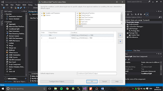Open Task View on taskbar
163x91 pixels.
(x=50, y=89)
